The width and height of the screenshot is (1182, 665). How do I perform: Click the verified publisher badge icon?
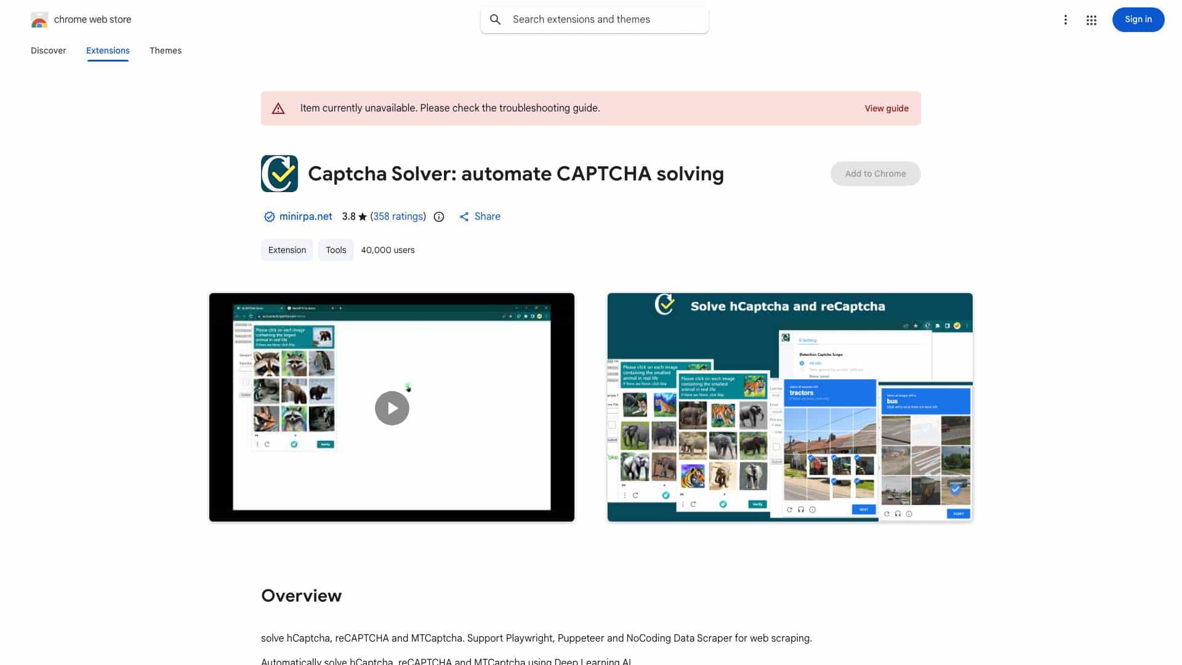pos(269,217)
